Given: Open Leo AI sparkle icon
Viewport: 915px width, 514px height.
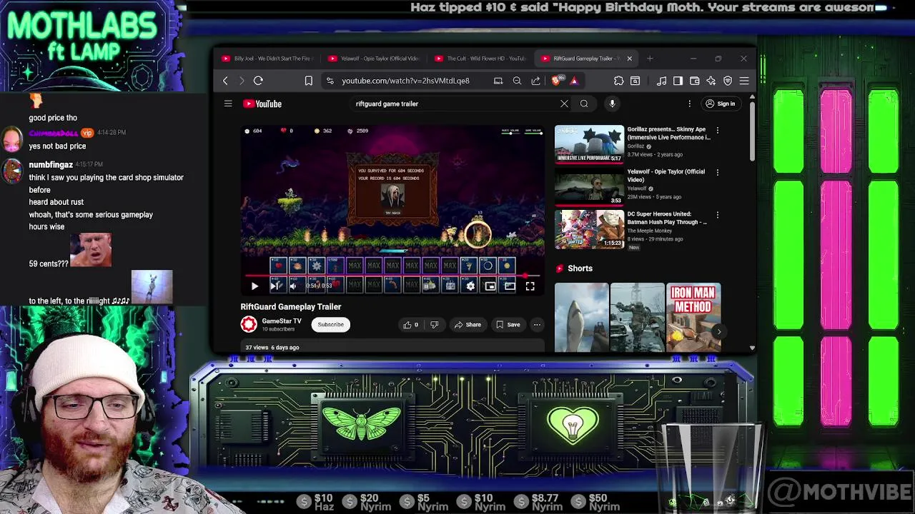Looking at the screenshot, I should click(711, 81).
